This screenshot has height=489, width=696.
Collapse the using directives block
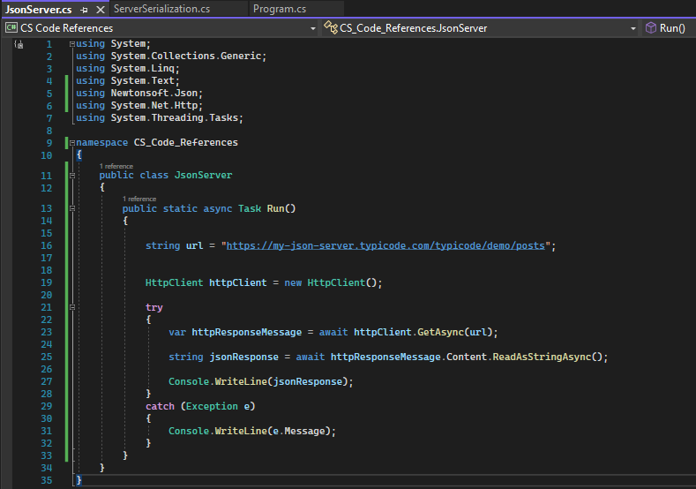point(72,44)
